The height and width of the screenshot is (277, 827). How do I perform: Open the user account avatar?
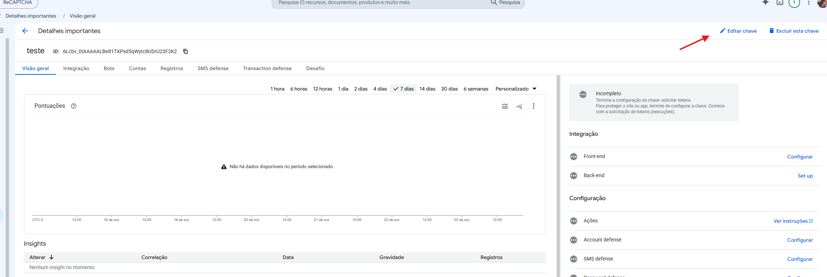pos(822,3)
